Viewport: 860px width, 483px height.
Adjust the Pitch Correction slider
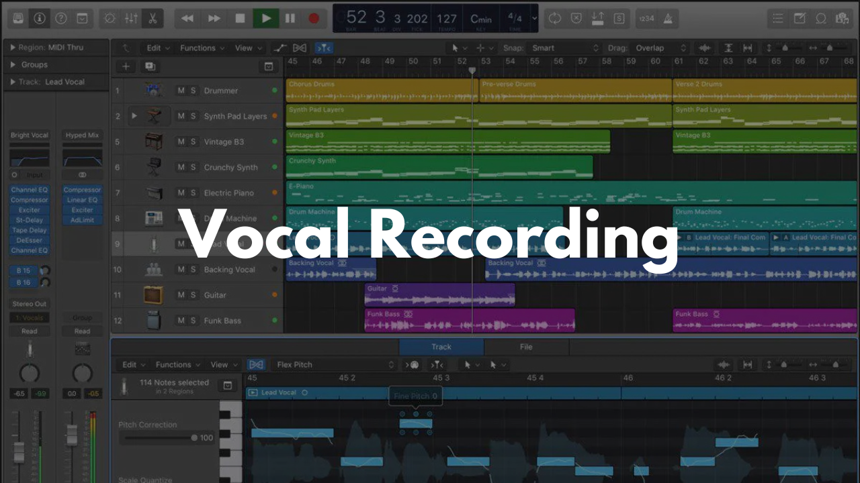click(x=194, y=438)
